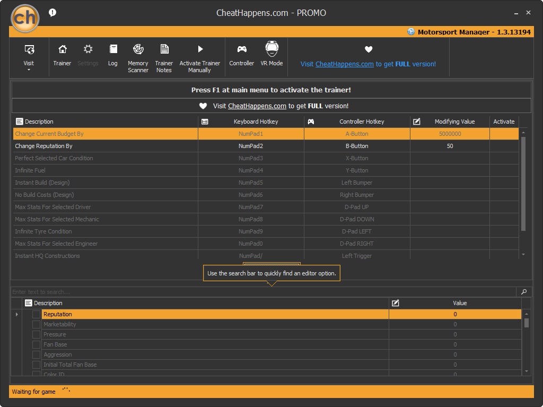
Task: Toggle the Reputation checkbox
Action: point(37,314)
